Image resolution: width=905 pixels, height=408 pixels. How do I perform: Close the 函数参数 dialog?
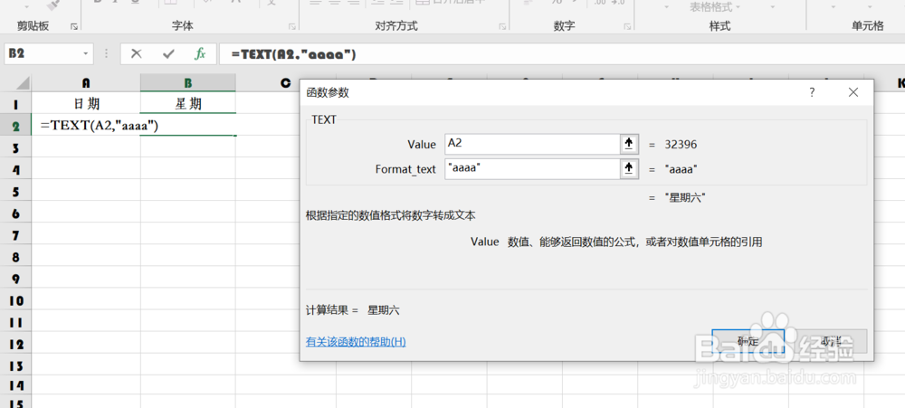tap(853, 92)
